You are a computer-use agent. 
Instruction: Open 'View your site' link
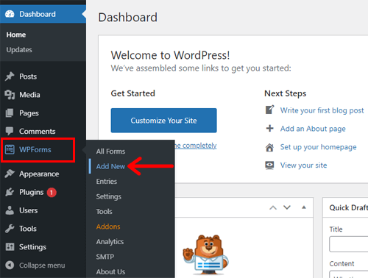pyautogui.click(x=303, y=165)
